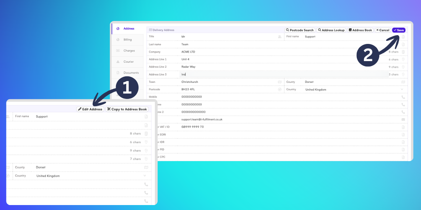Expand the Country dropdown in the Save form
The image size is (421, 210).
click(402, 89)
